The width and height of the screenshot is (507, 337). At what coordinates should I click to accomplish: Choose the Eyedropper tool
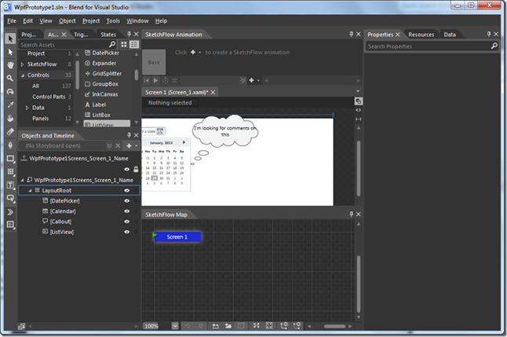pos(10,104)
